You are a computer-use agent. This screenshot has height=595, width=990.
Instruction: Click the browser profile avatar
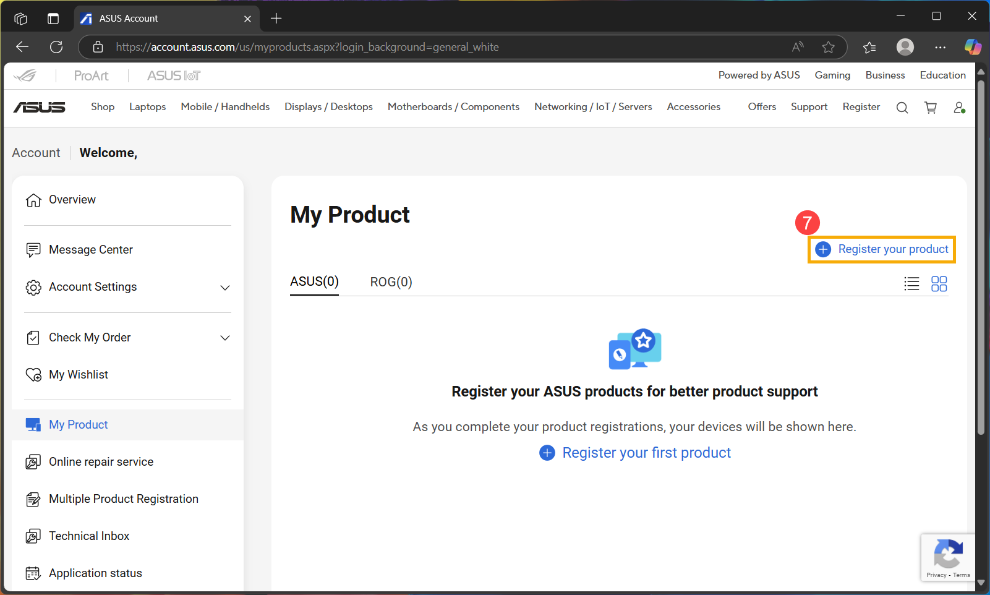905,47
